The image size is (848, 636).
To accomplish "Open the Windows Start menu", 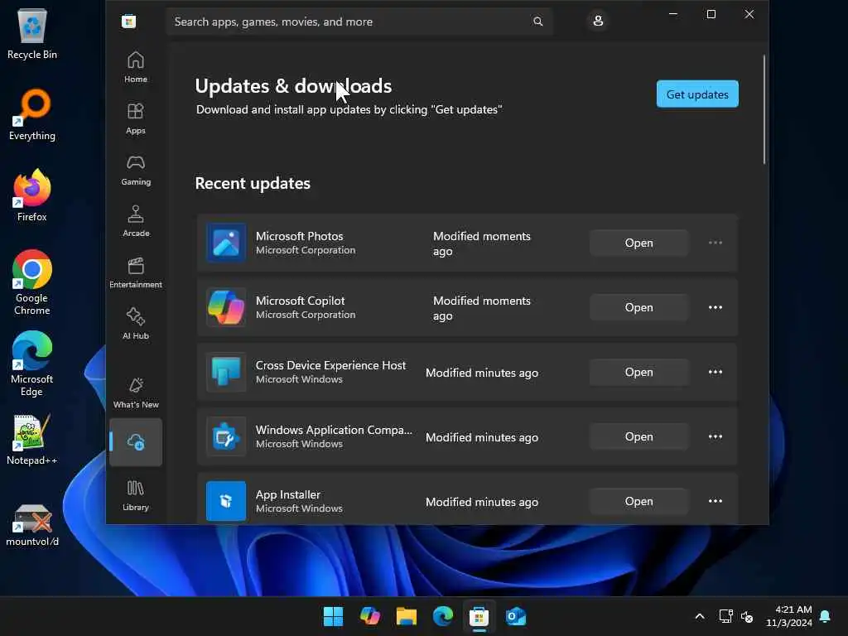I will (333, 616).
